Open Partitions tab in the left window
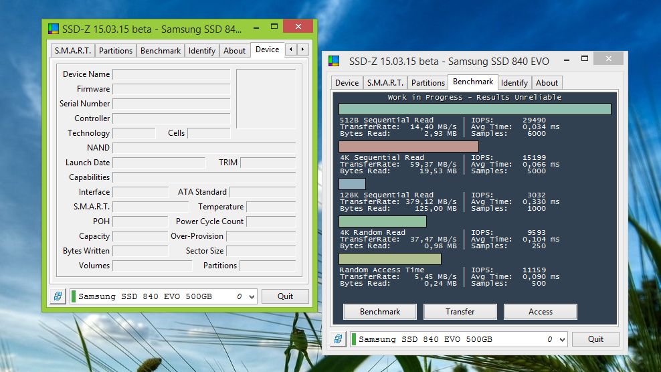This screenshot has width=661, height=372. point(116,51)
